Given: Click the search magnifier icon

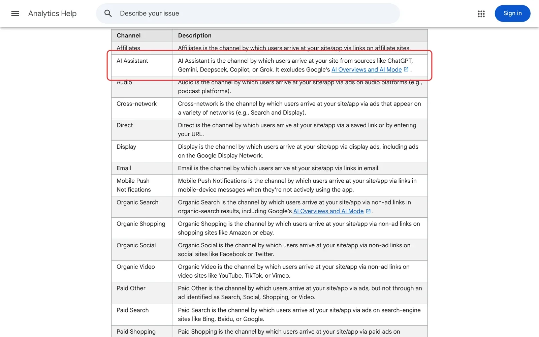Looking at the screenshot, I should click(x=108, y=13).
